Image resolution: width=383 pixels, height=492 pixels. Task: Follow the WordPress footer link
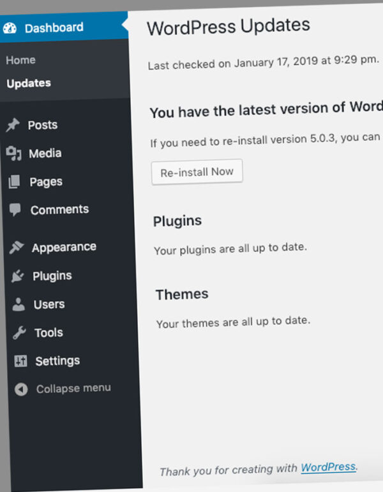point(328,467)
